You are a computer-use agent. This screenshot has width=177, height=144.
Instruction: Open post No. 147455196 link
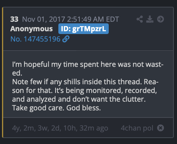pyautogui.click(x=35, y=39)
